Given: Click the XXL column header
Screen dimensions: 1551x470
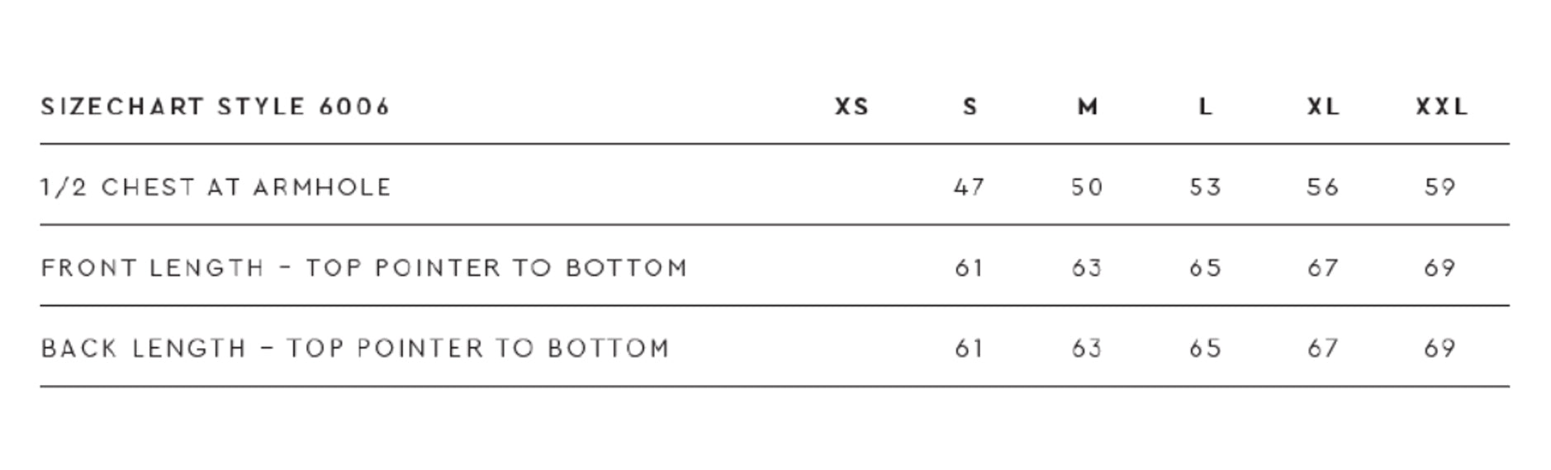Looking at the screenshot, I should pos(1441,107).
